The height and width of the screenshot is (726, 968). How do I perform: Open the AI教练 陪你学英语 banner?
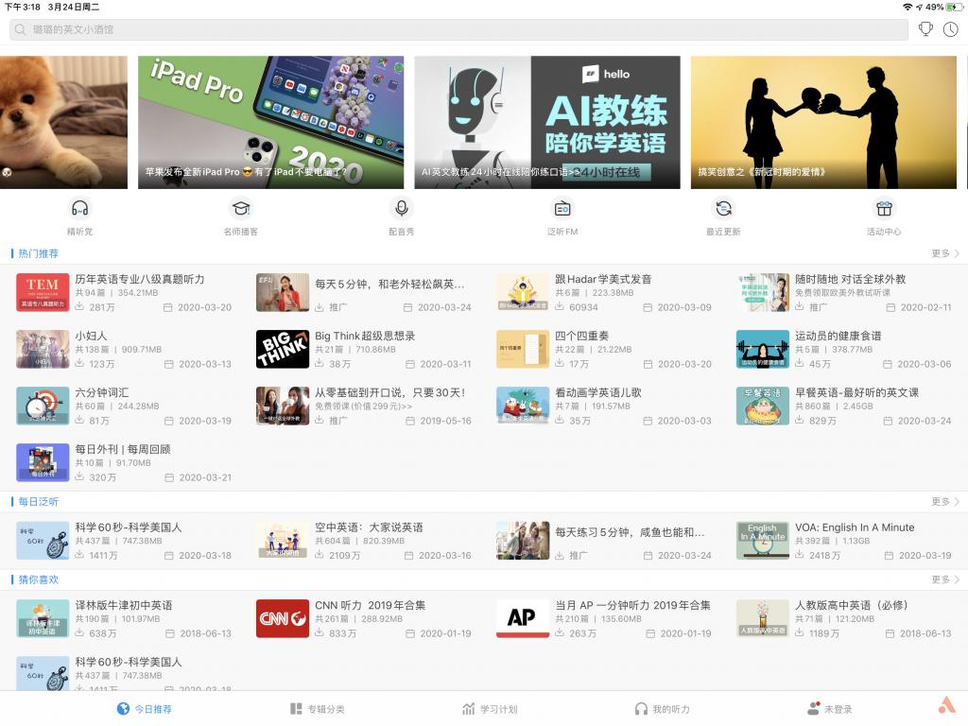pyautogui.click(x=547, y=122)
